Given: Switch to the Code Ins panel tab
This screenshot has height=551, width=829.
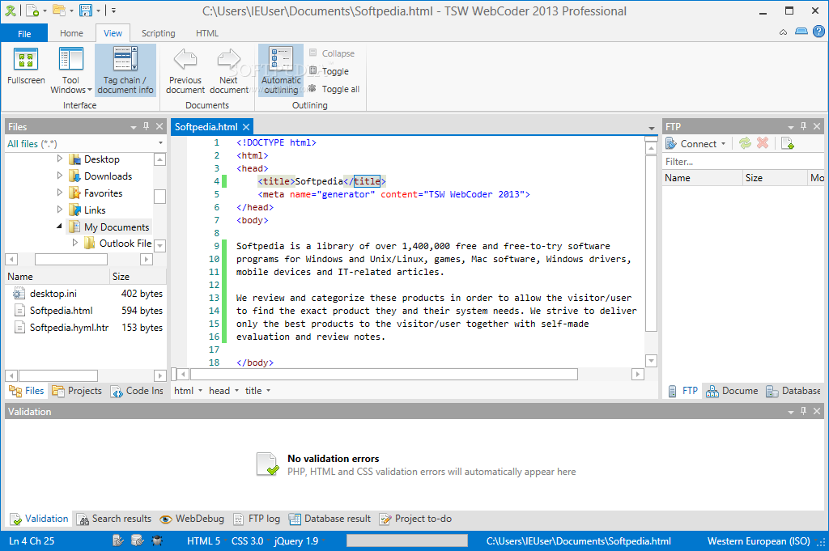Looking at the screenshot, I should pos(138,391).
